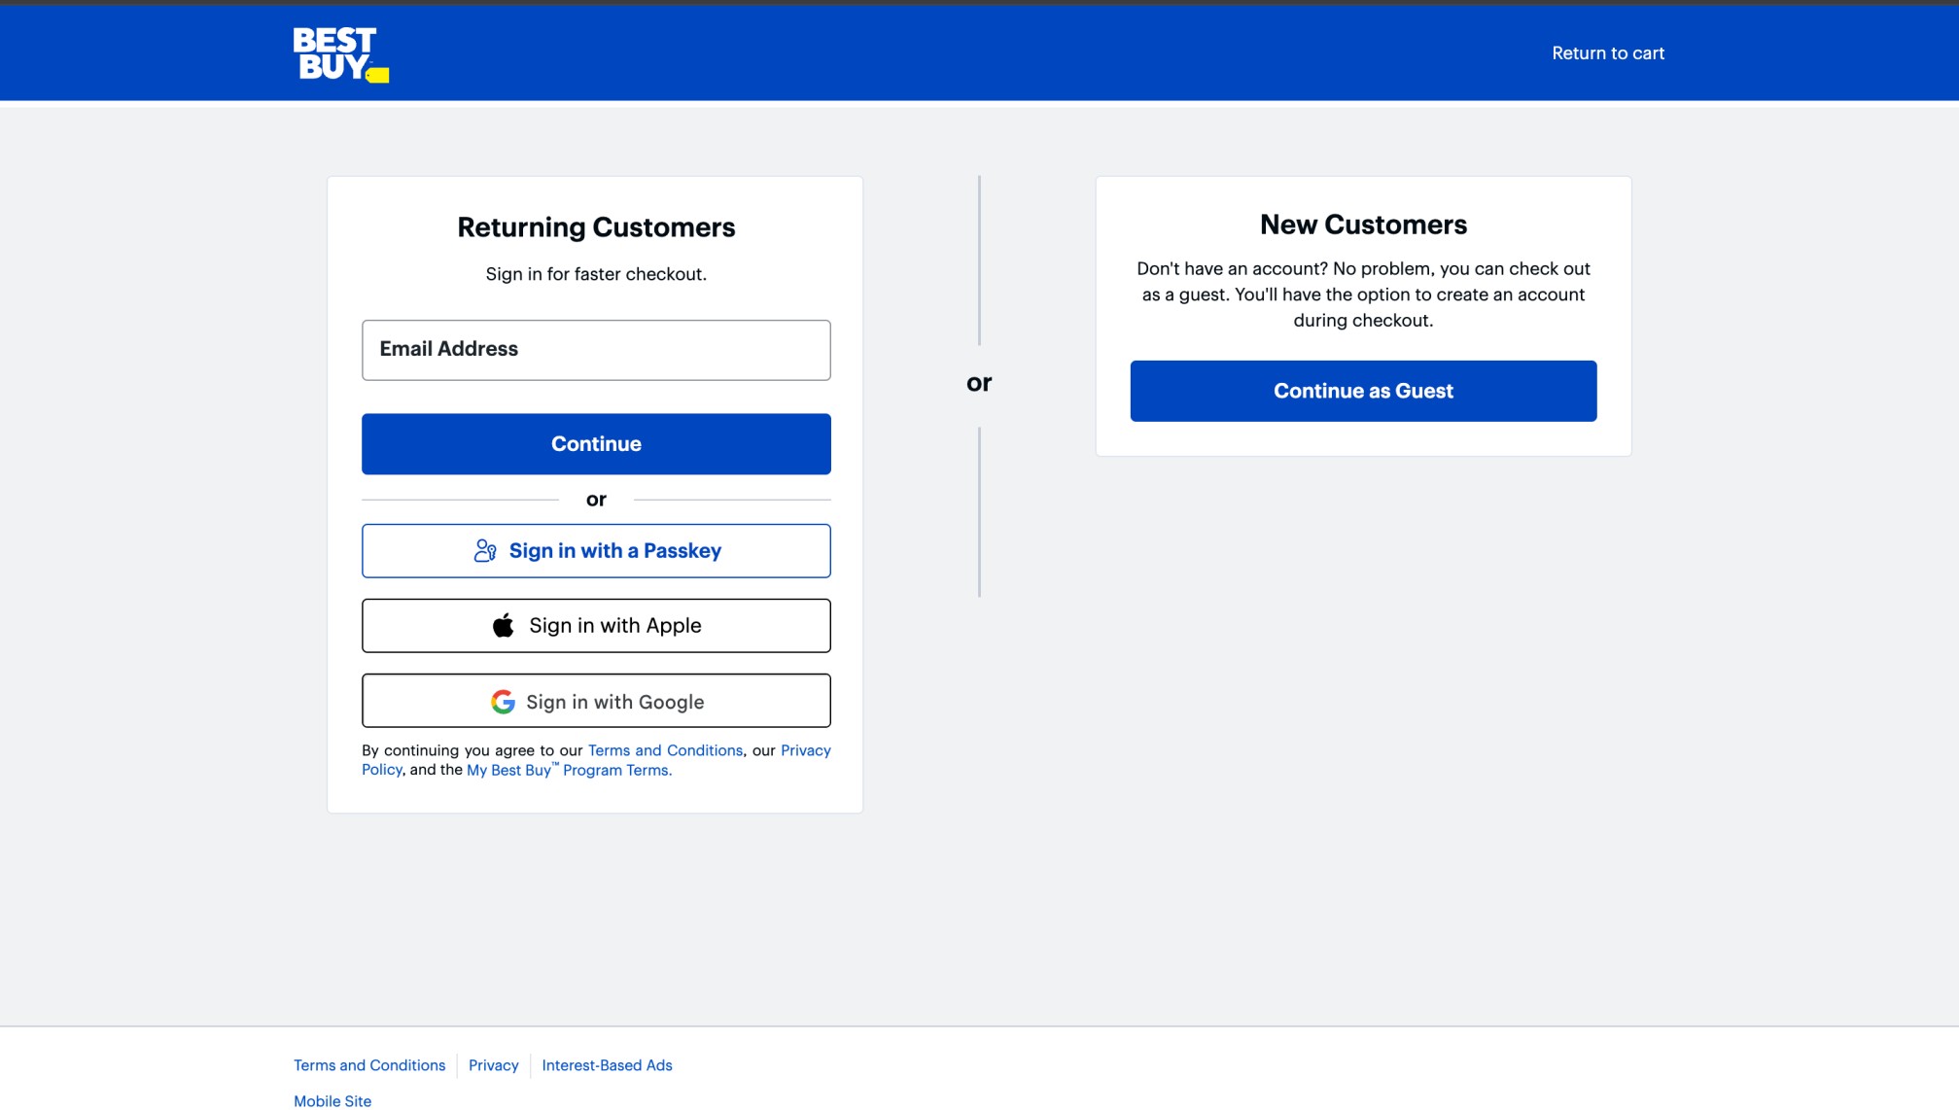The image size is (1959, 1110).
Task: Switch to the Mobile Site
Action: pyautogui.click(x=332, y=1100)
